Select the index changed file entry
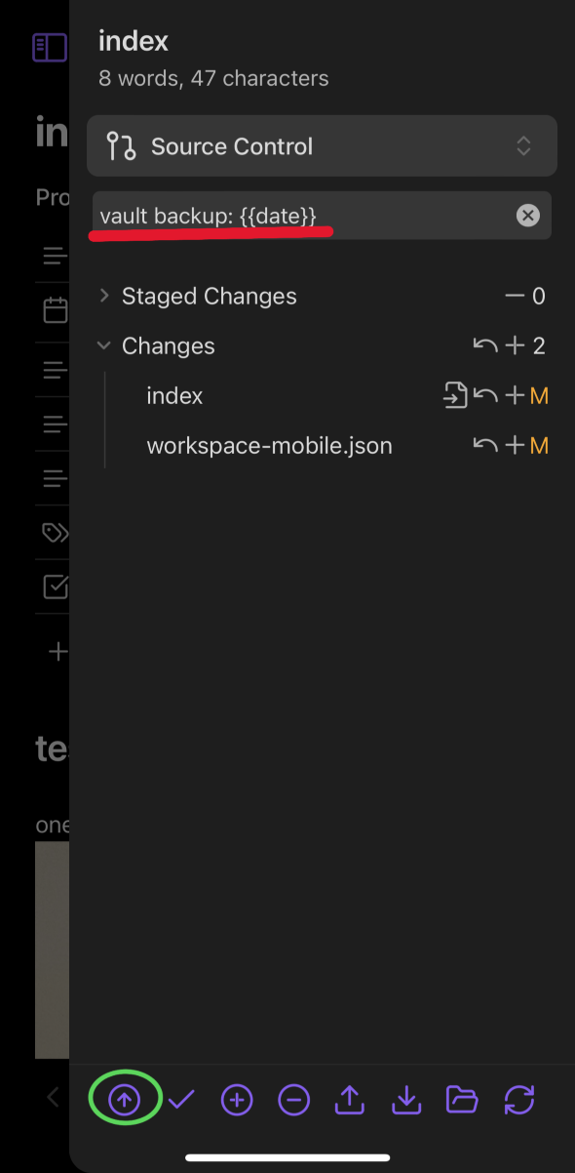 (x=174, y=395)
